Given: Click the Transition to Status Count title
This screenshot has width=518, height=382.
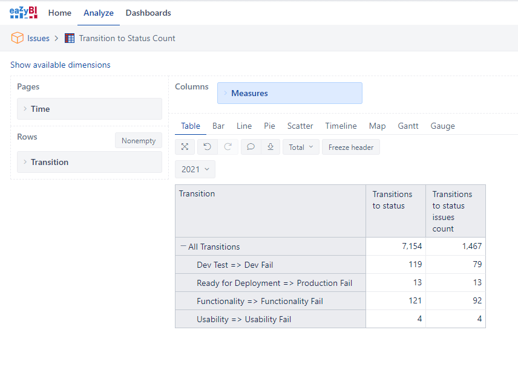Looking at the screenshot, I should [x=127, y=38].
